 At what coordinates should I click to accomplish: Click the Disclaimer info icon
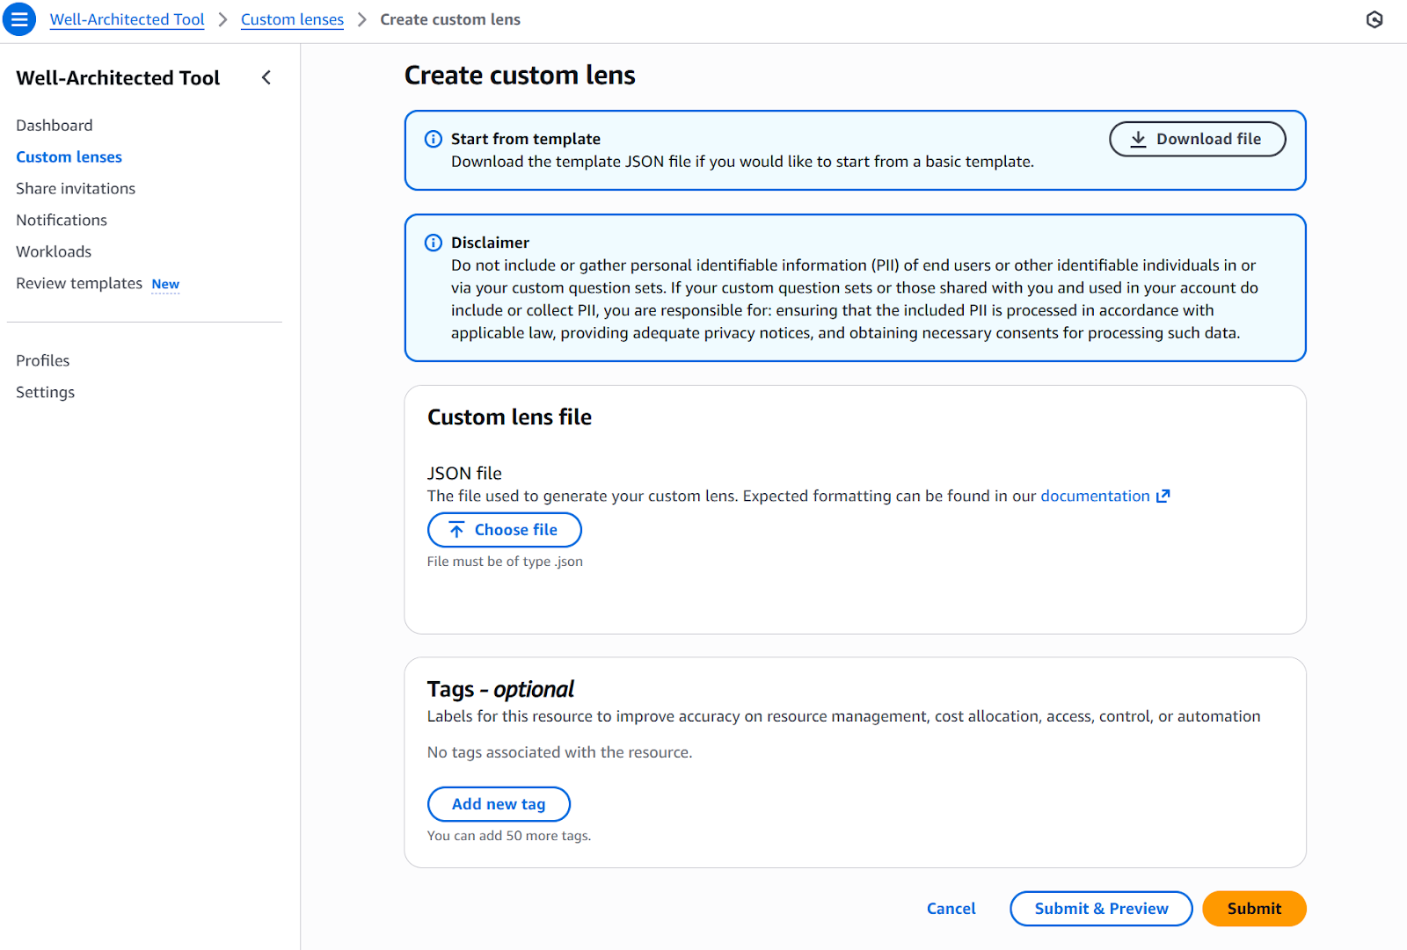434,243
